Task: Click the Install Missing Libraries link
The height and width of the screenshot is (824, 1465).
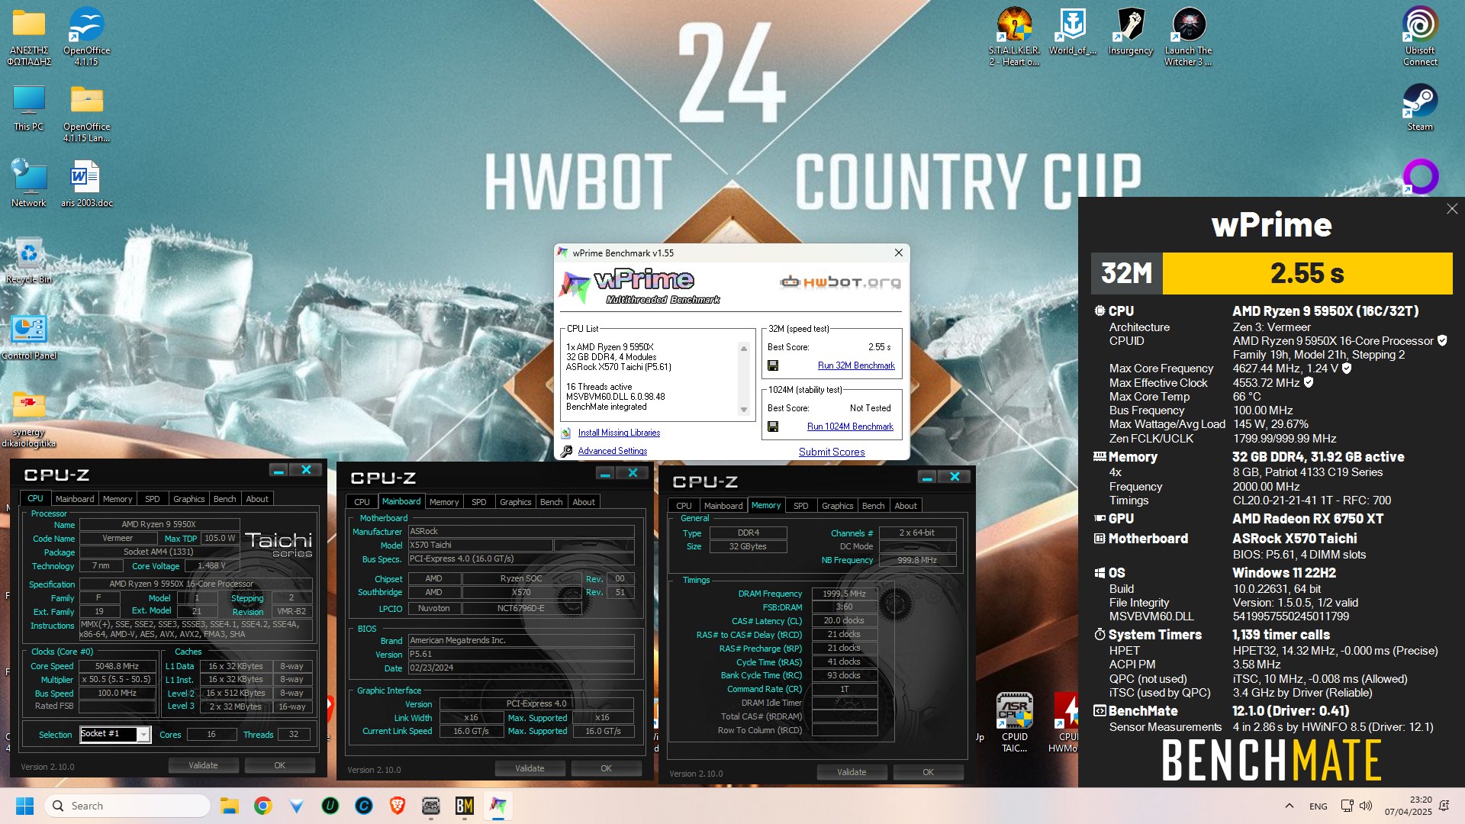Action: click(x=619, y=433)
